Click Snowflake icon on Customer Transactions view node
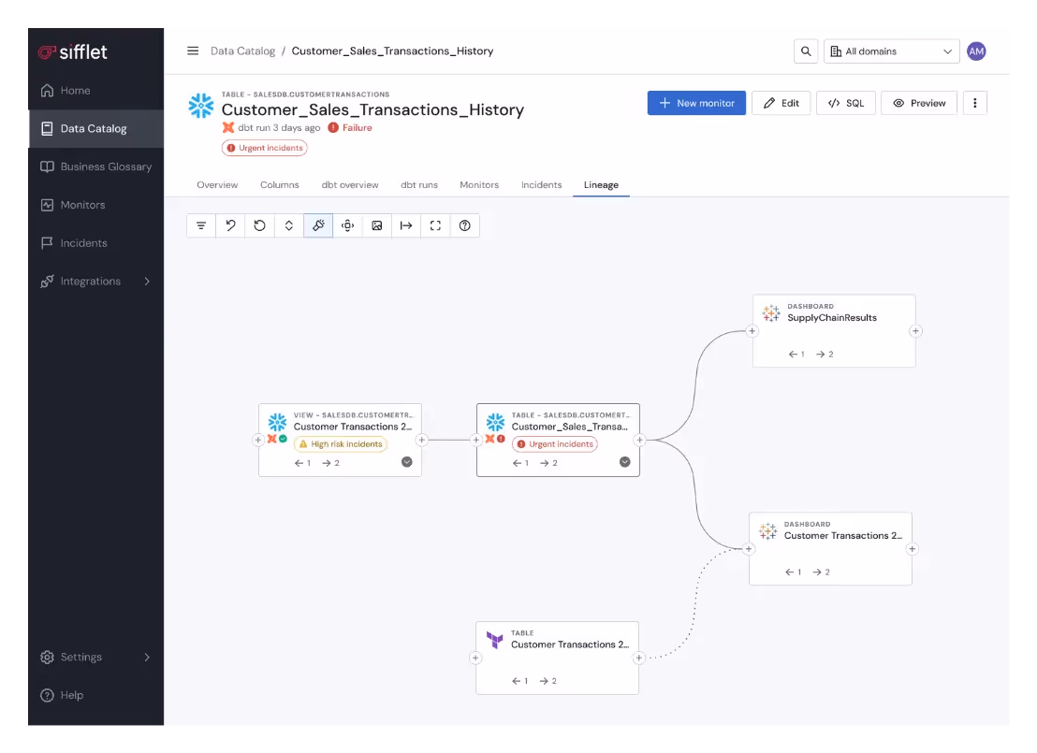1037x753 pixels. point(277,422)
